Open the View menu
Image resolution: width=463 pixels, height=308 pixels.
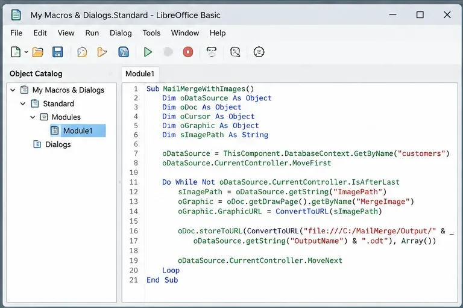coord(66,33)
